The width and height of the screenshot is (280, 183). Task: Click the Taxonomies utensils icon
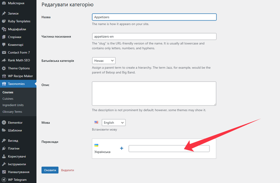[x=4, y=84]
